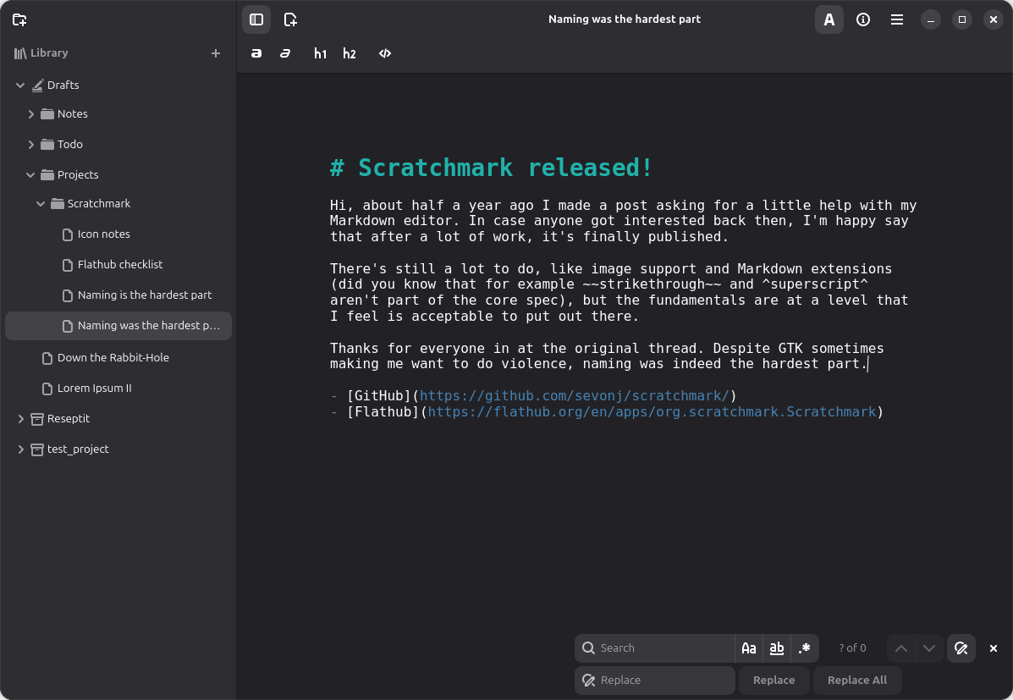Viewport: 1013px width, 700px height.
Task: Click the bold formatting icon
Action: (256, 53)
